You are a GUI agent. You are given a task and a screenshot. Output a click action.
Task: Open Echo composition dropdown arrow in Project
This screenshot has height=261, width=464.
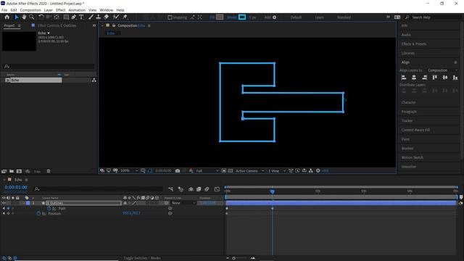49,33
